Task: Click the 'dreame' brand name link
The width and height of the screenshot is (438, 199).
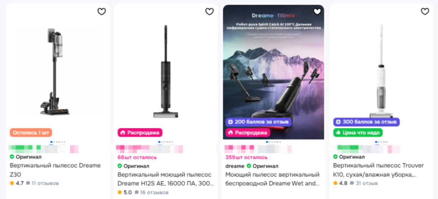Action: tap(235, 166)
